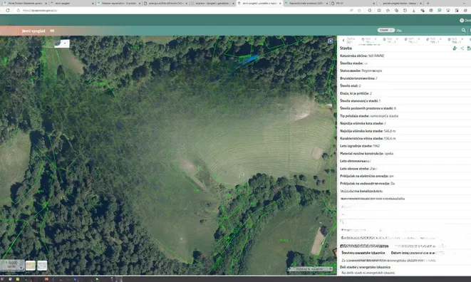Switch to the PIS-IV browser tab
Screen dimensions: 471x282
point(353,4)
